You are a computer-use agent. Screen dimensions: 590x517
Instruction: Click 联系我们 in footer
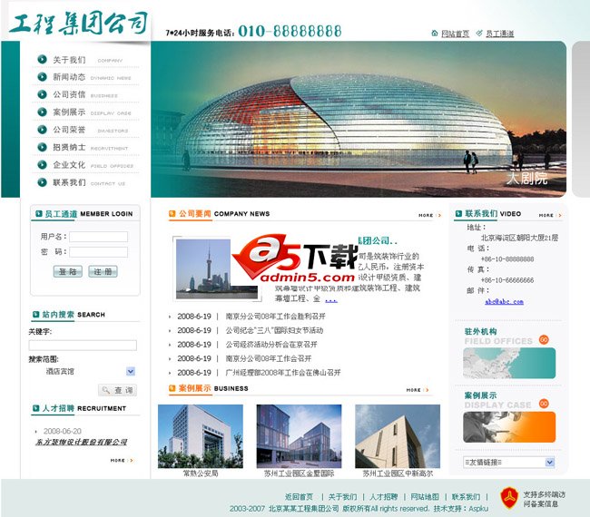(466, 497)
